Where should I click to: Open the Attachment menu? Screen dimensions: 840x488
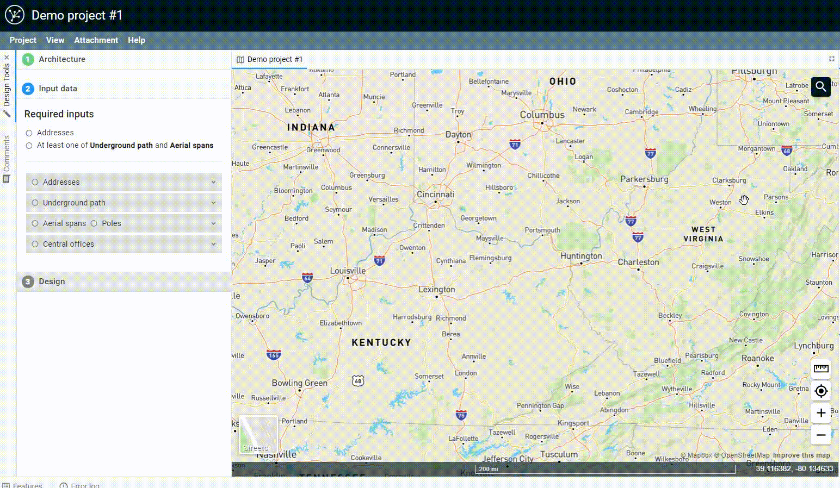click(x=96, y=40)
